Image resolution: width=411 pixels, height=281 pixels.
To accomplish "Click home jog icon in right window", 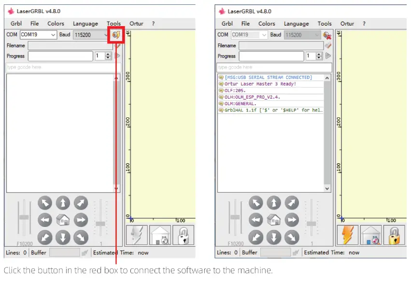I will (274, 220).
